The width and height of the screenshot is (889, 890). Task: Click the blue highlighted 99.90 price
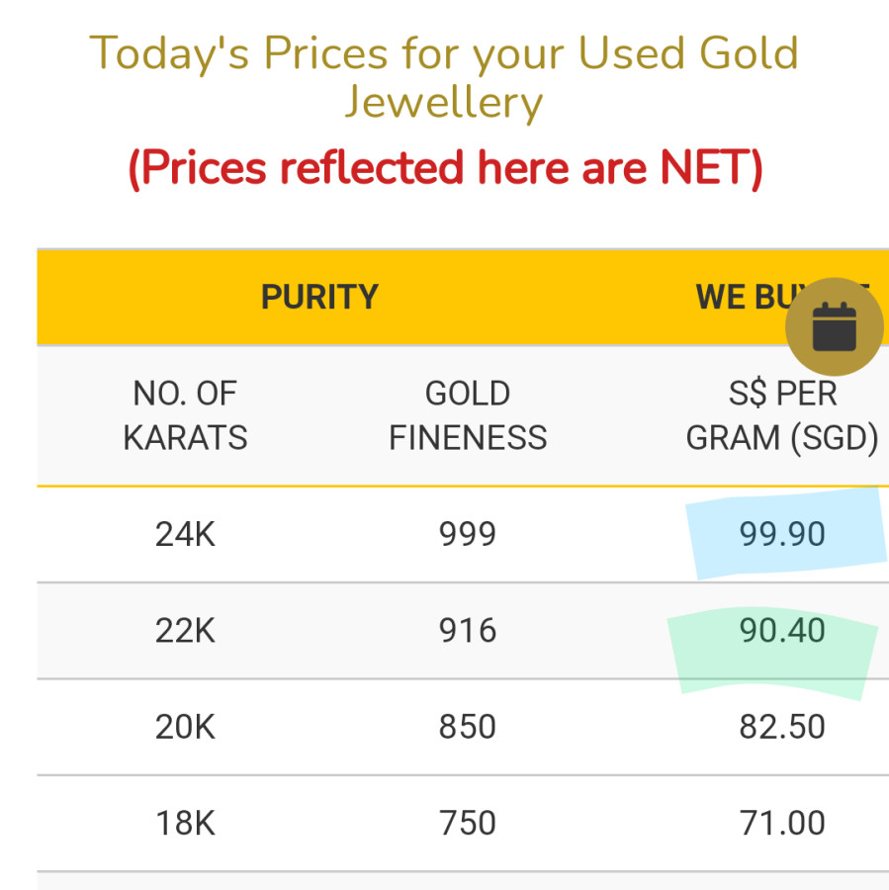click(x=782, y=534)
